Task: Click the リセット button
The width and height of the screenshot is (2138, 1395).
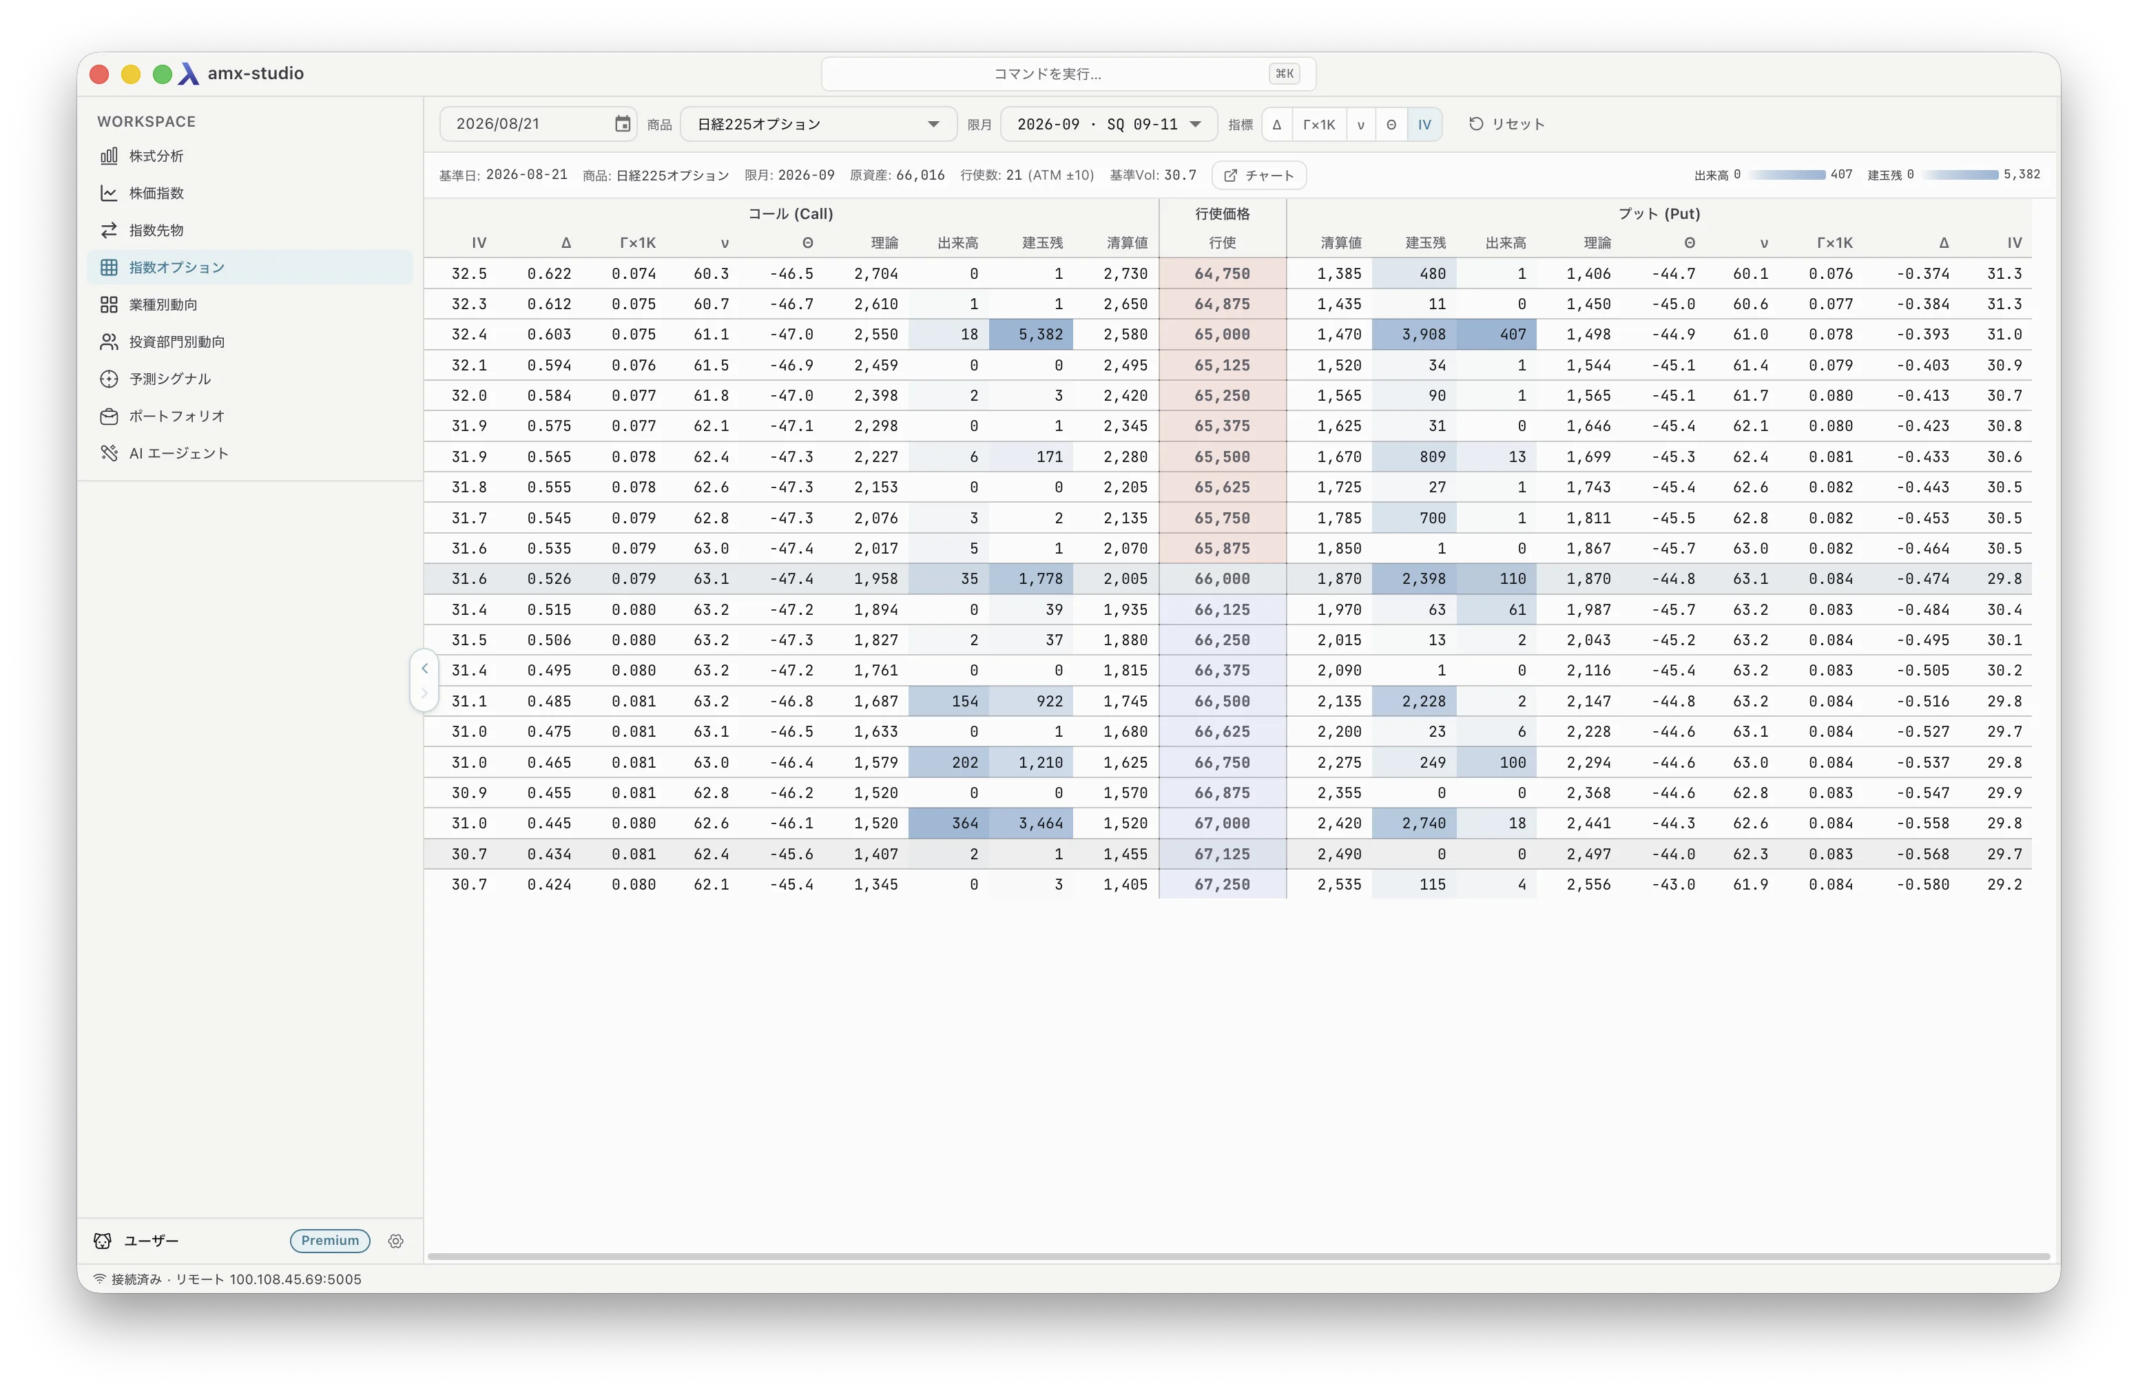Action: pyautogui.click(x=1506, y=124)
